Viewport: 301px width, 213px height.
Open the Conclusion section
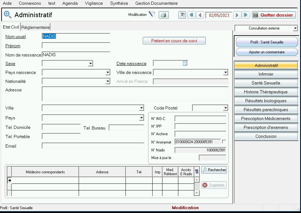(x=266, y=136)
